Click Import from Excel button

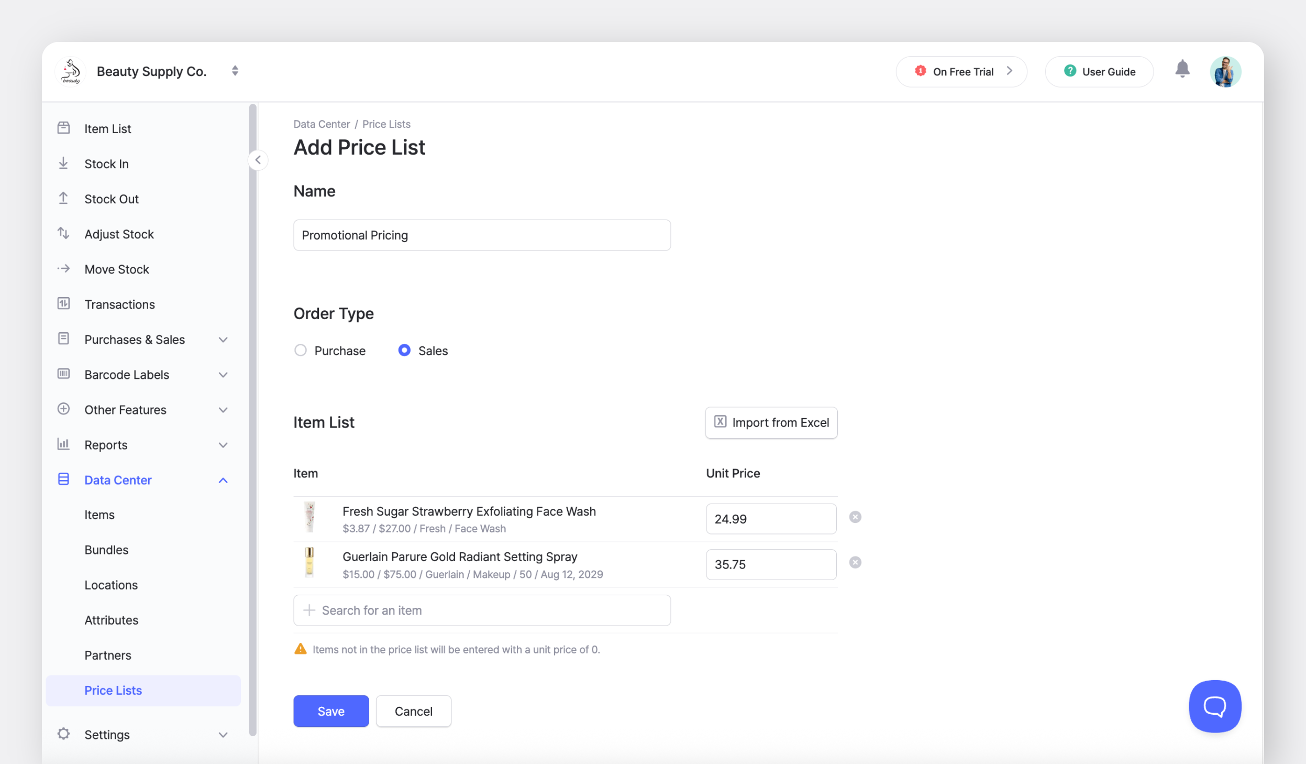(x=771, y=422)
